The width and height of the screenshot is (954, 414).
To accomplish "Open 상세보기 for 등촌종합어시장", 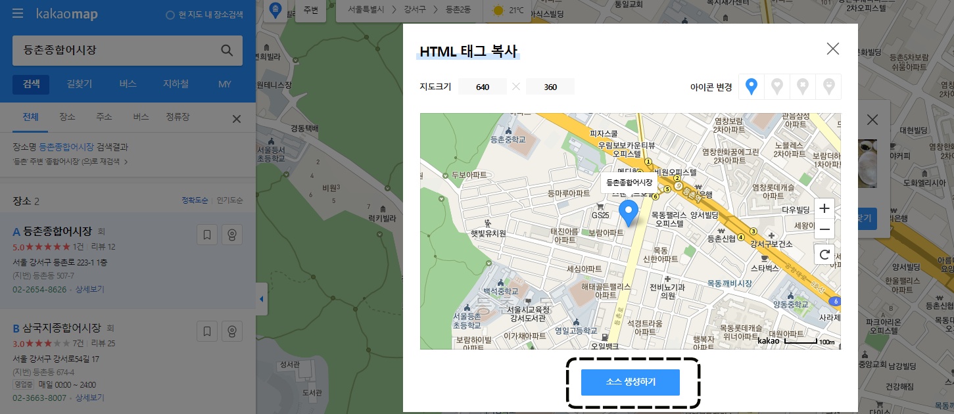I will [x=89, y=289].
